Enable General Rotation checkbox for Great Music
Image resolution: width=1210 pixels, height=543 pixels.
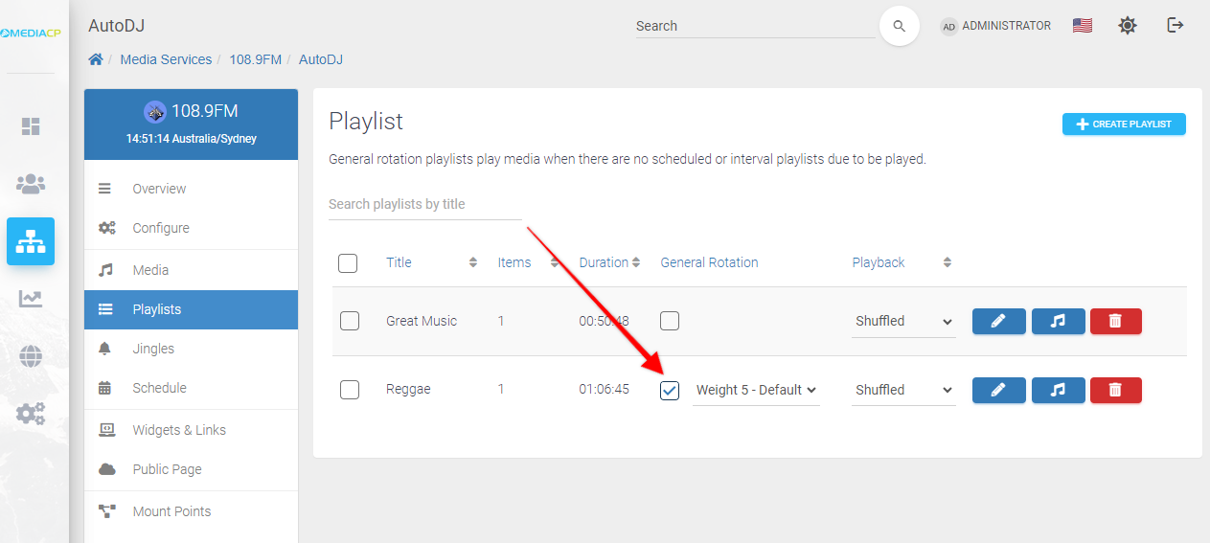tap(670, 321)
